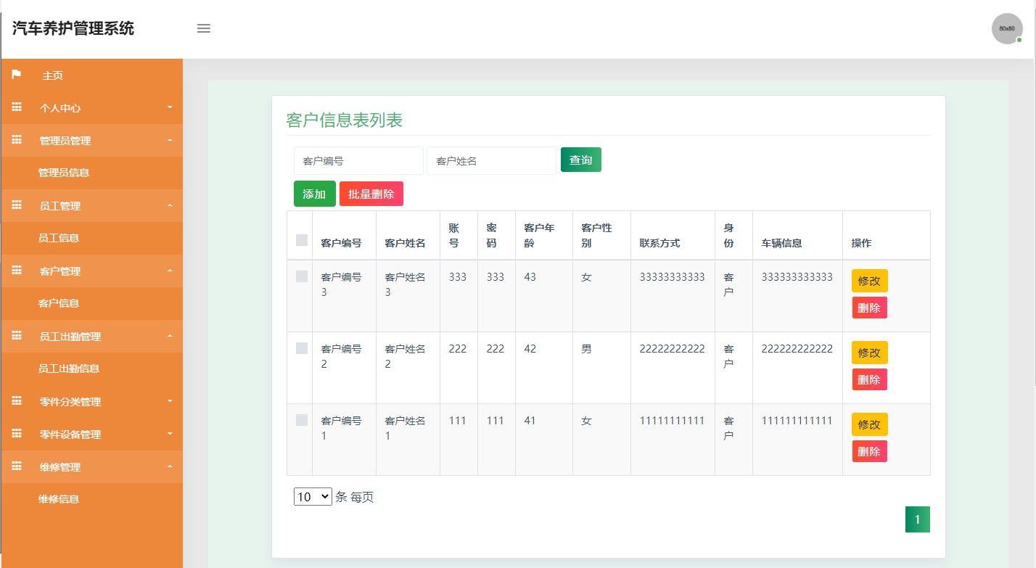Click 修改 for 客户编号2 row
1036x568 pixels.
pyautogui.click(x=870, y=353)
